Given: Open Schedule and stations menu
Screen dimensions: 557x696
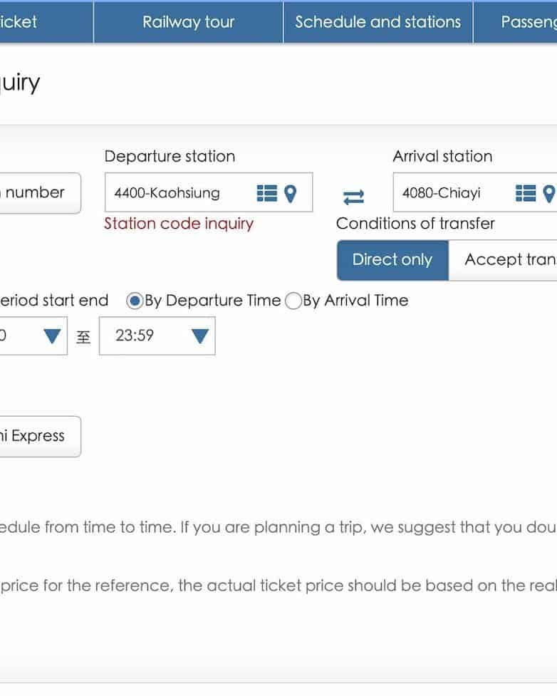Looking at the screenshot, I should pyautogui.click(x=378, y=22).
